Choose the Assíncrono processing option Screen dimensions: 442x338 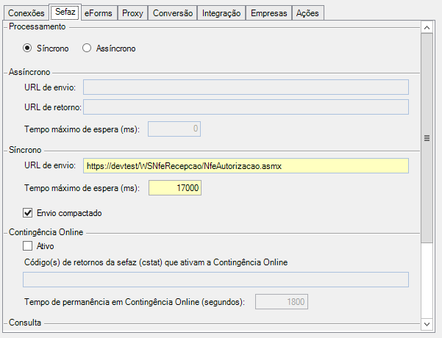click(x=87, y=48)
